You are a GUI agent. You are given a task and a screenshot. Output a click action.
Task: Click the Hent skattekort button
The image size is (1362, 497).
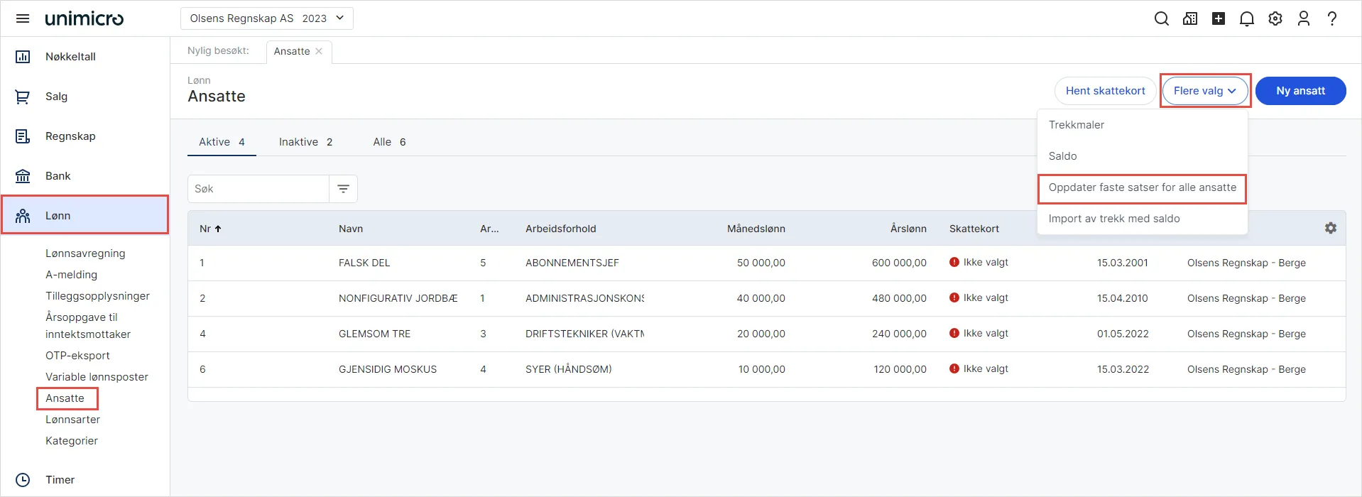pyautogui.click(x=1105, y=91)
